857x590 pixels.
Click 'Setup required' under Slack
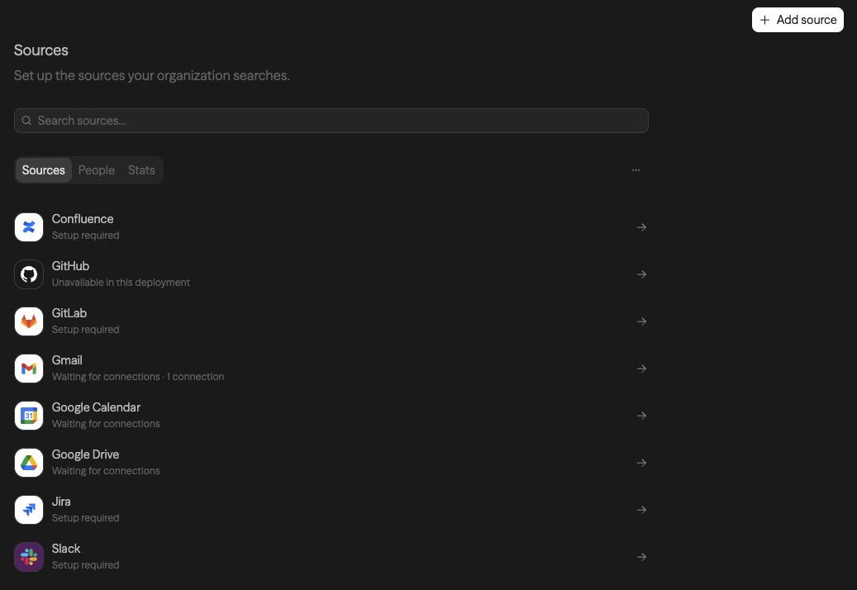[85, 565]
